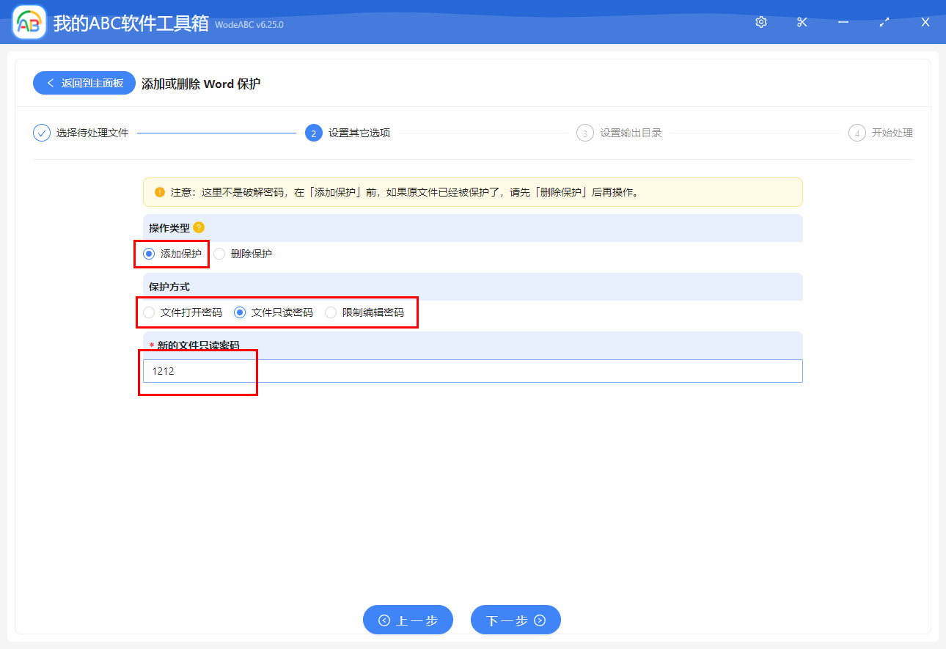This screenshot has width=946, height=649.
Task: Go to 选择待处理文件 step label
Action: coord(92,133)
